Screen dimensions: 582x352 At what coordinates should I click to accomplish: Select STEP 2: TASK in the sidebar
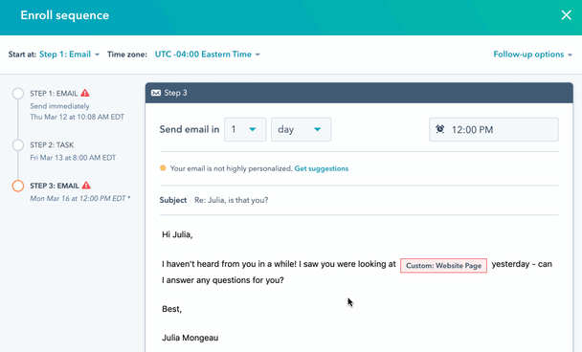point(52,145)
